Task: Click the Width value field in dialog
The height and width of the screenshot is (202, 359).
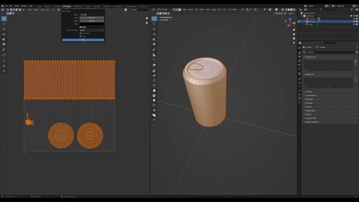Action: coord(92,17)
